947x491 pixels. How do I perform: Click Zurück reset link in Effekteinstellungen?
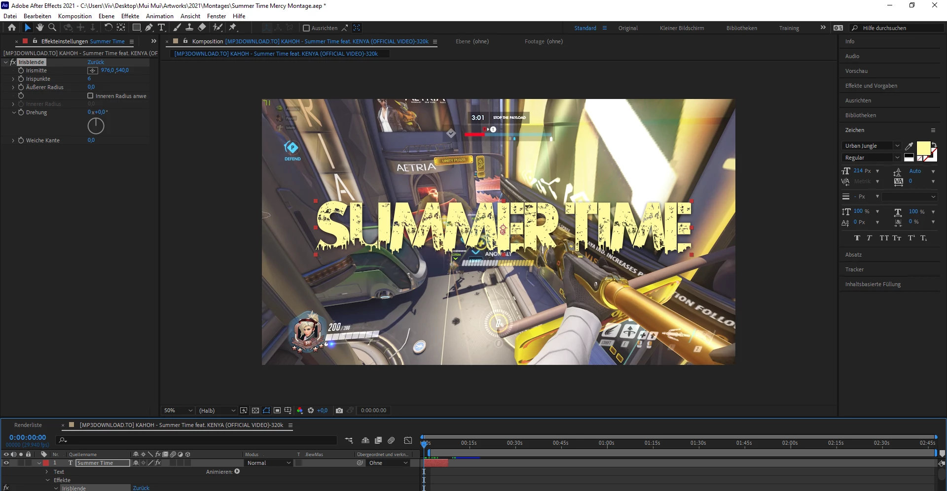pyautogui.click(x=96, y=62)
